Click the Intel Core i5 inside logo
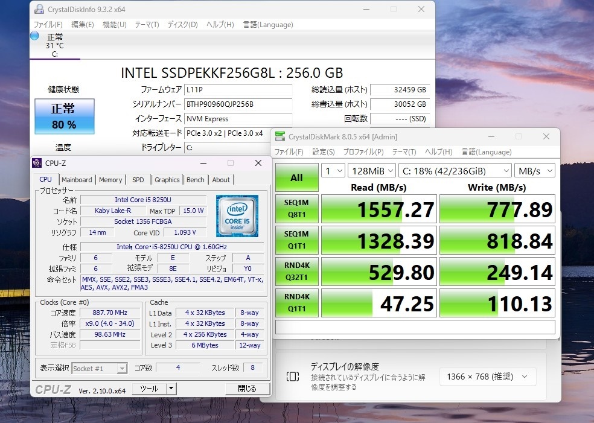 [237, 216]
